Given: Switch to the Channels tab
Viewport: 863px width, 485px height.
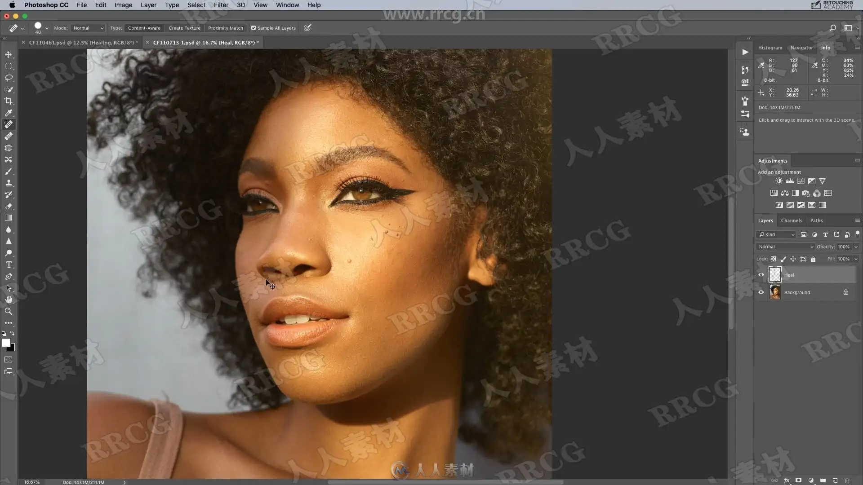Looking at the screenshot, I should [791, 220].
